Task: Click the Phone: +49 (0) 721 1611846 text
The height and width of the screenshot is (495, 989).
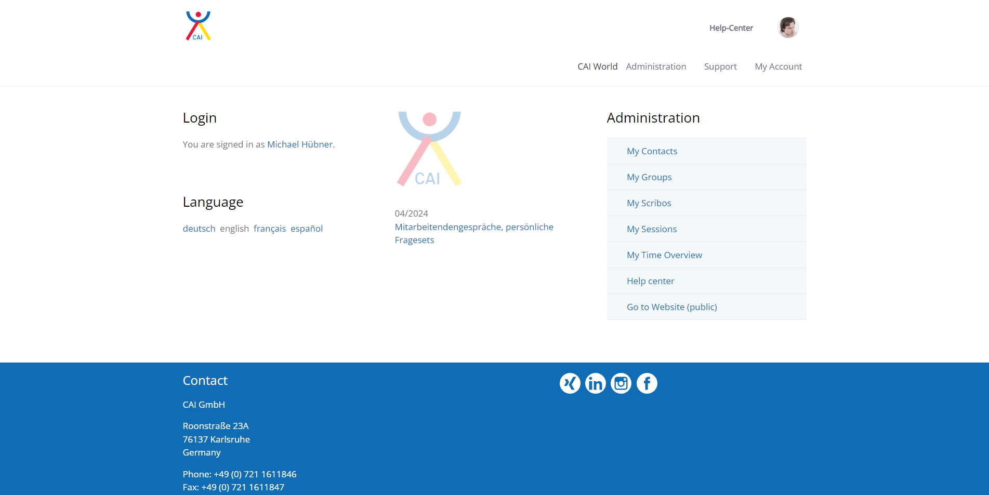Action: [240, 474]
